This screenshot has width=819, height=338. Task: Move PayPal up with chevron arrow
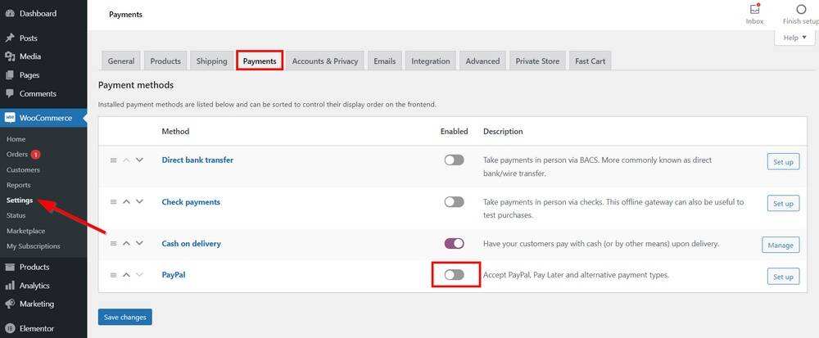126,275
